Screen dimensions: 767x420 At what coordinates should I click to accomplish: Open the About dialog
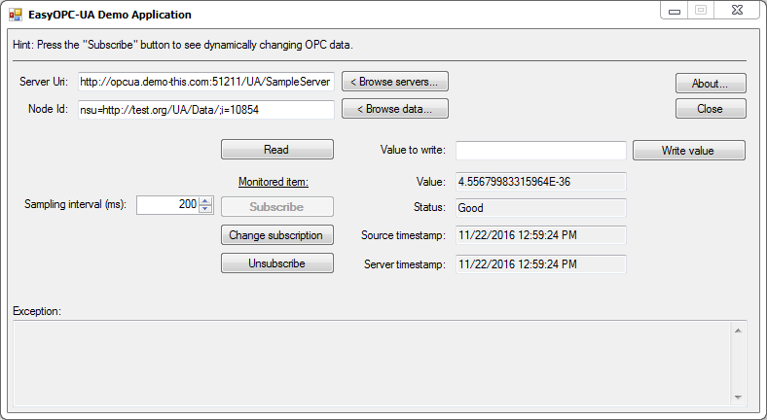(x=711, y=84)
